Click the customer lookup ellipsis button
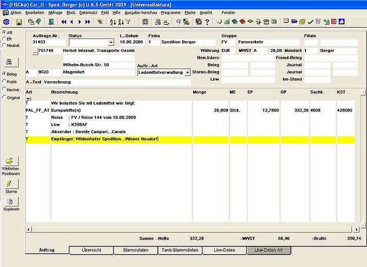 point(35,52)
